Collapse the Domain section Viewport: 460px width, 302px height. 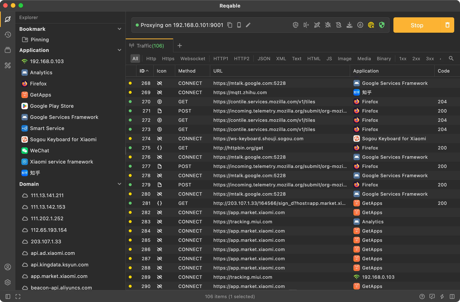119,184
